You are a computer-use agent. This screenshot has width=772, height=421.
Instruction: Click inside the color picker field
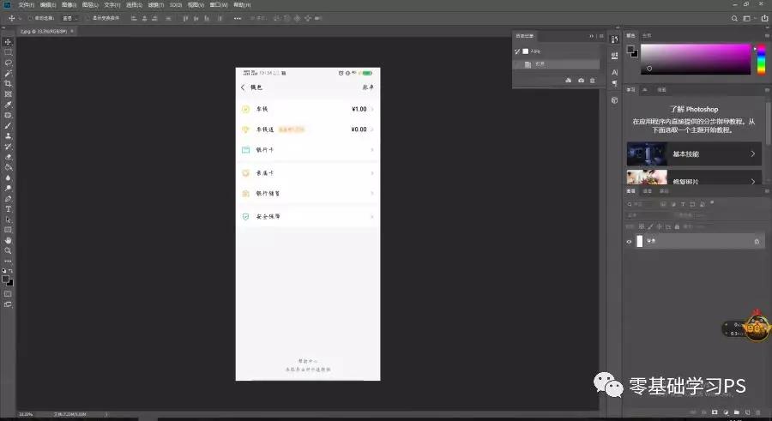695,59
